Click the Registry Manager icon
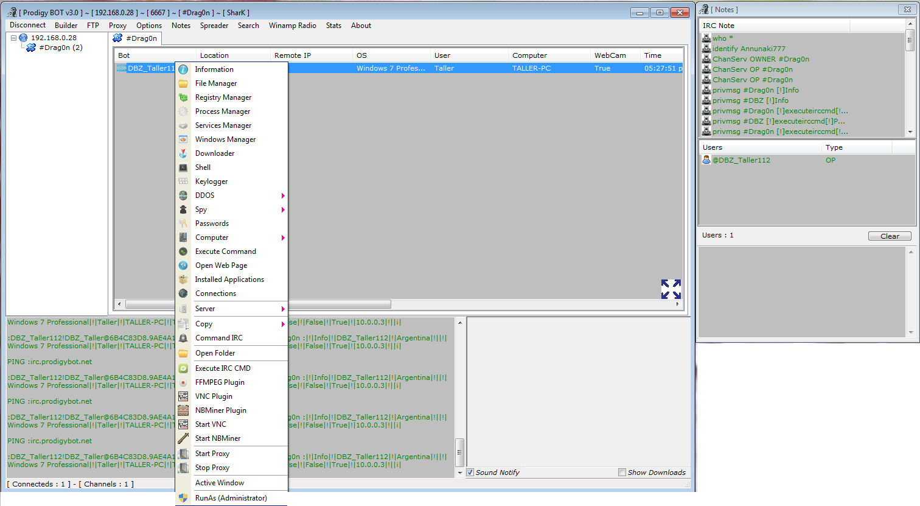The width and height of the screenshot is (920, 506). (x=183, y=97)
